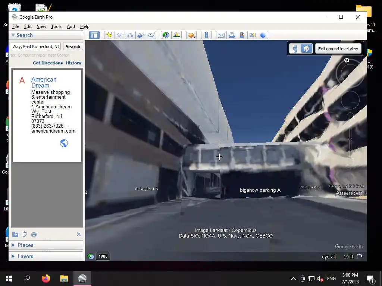Select the Add Polygon tool

(120, 35)
